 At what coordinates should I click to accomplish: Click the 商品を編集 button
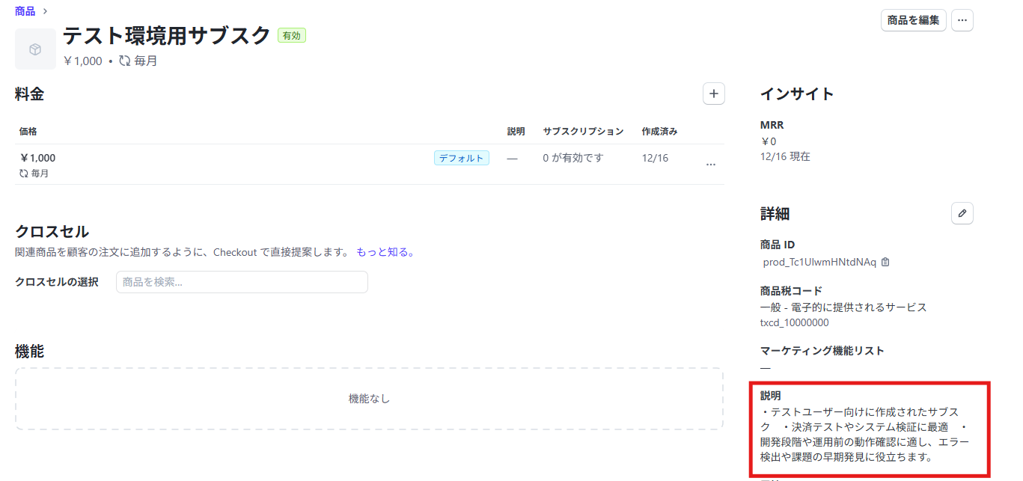(x=913, y=20)
